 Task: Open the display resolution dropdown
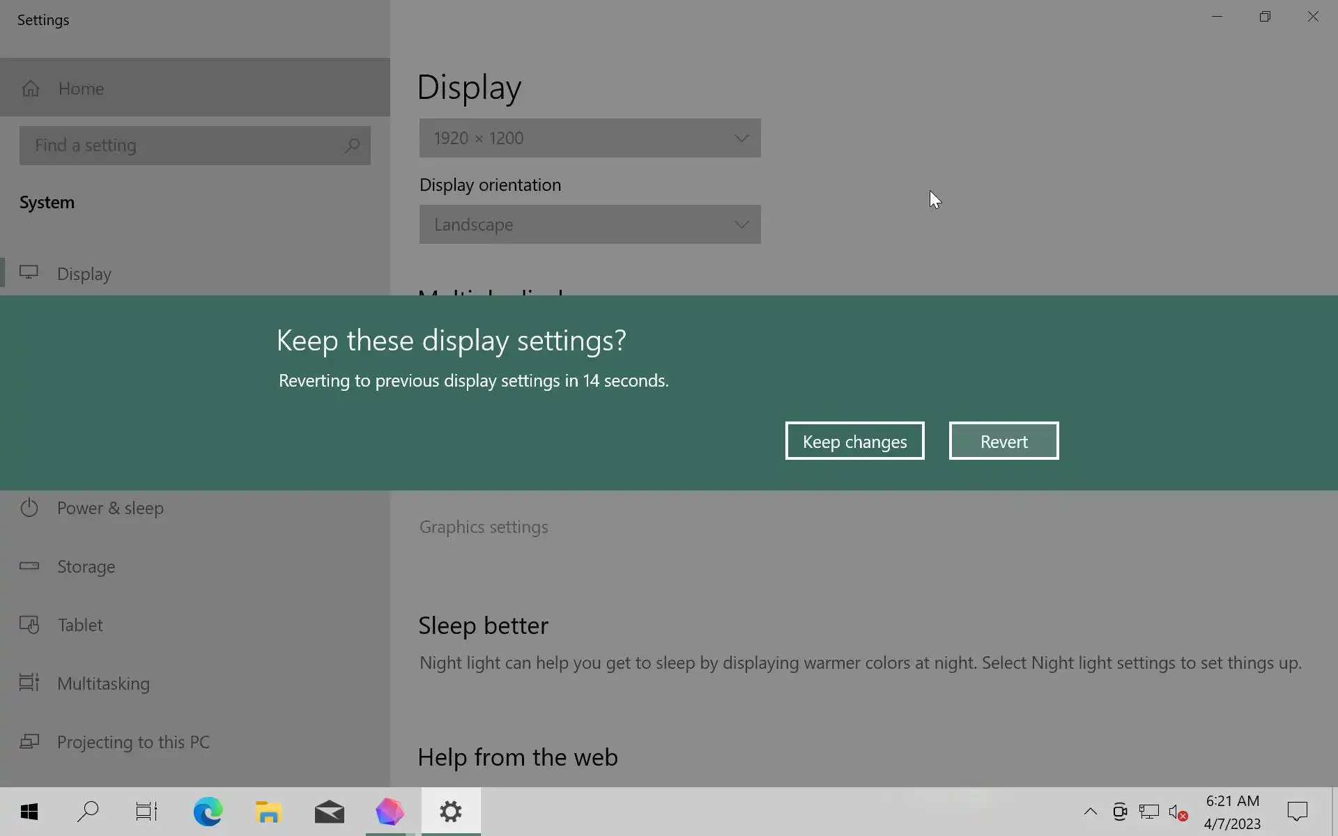[x=590, y=138]
